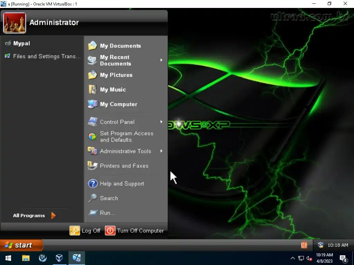Click the Administrative Tools icon

point(93,151)
